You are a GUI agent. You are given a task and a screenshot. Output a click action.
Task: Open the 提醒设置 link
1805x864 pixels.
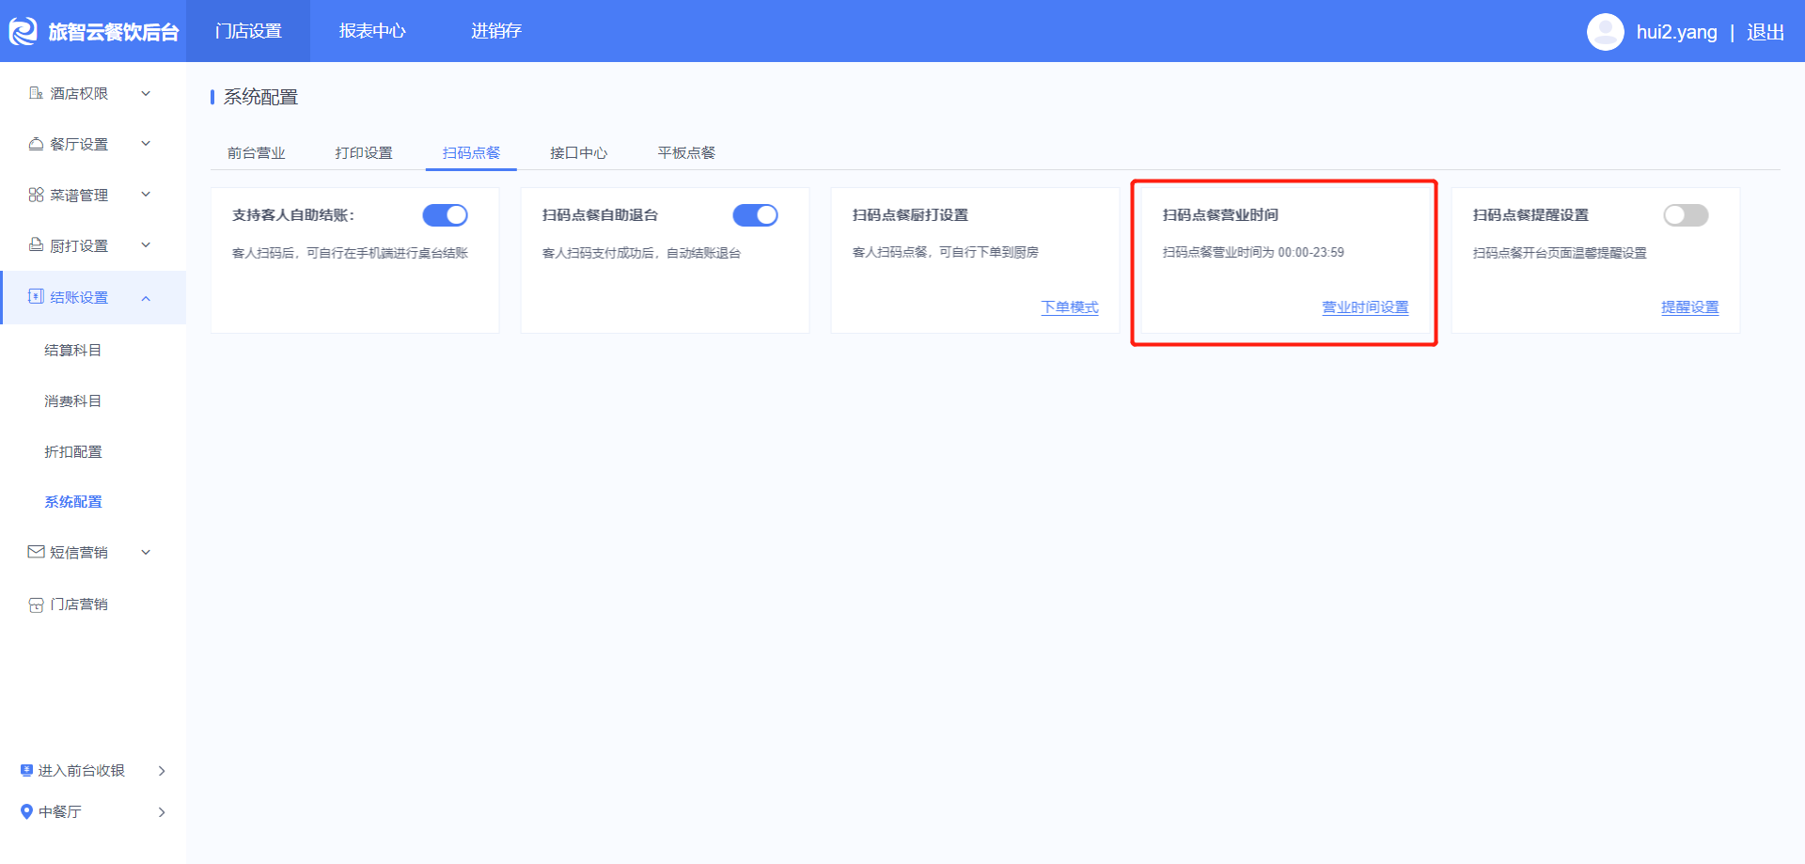pos(1690,307)
